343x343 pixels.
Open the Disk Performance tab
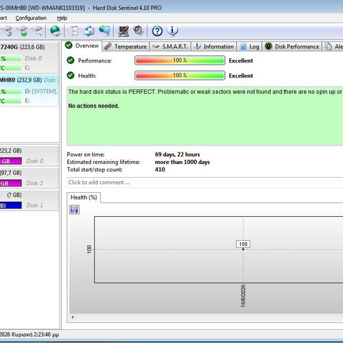pyautogui.click(x=292, y=47)
